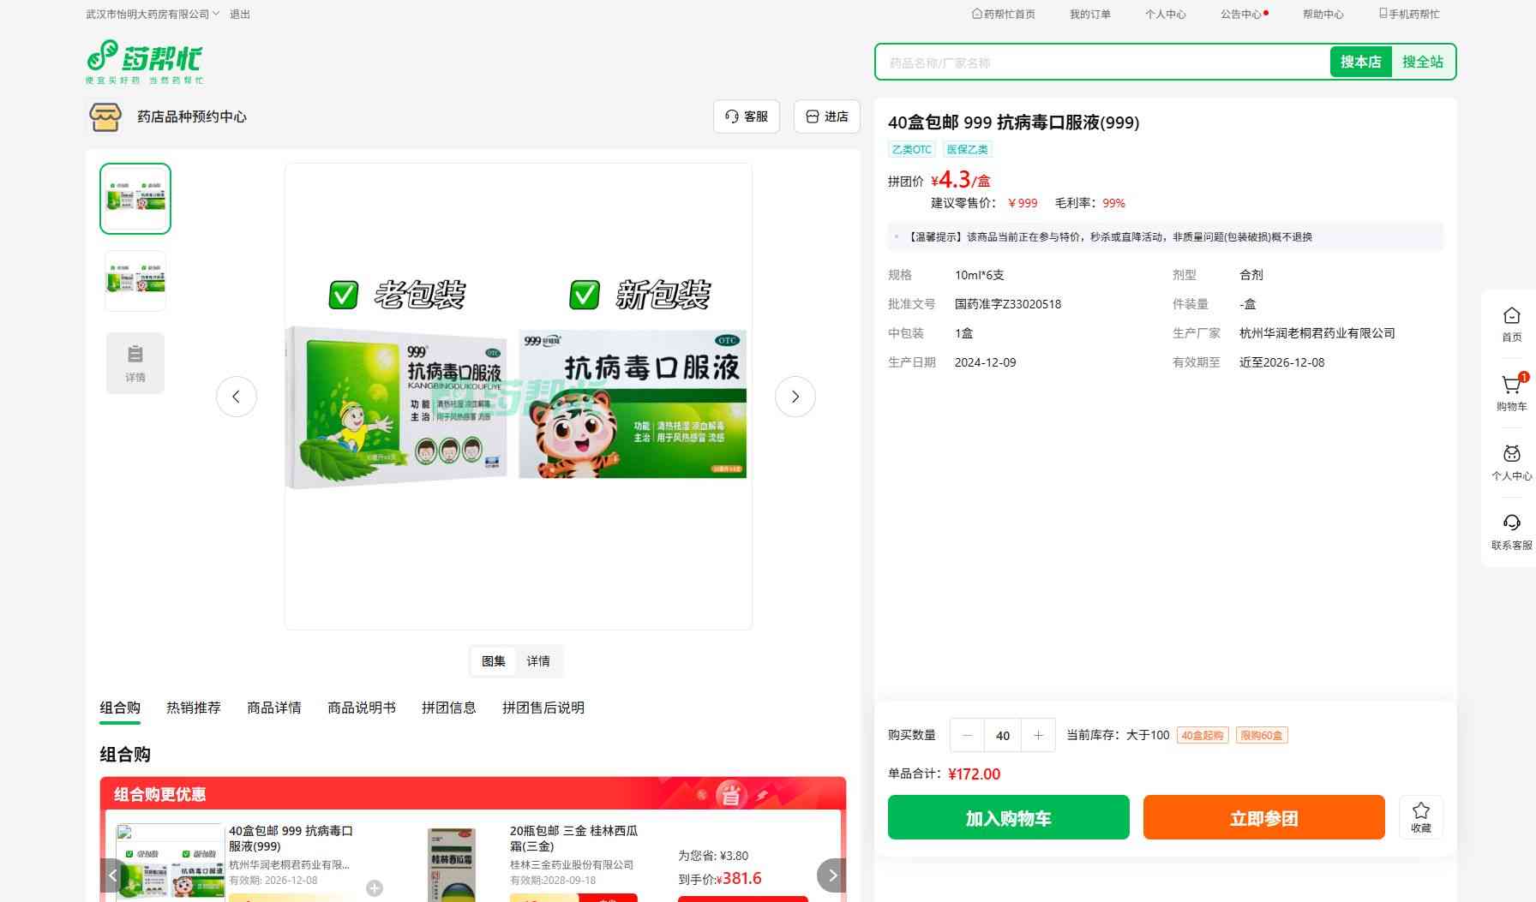Viewport: 1536px width, 902px height.
Task: Click the contact customer service headset icon
Action: click(x=1511, y=524)
